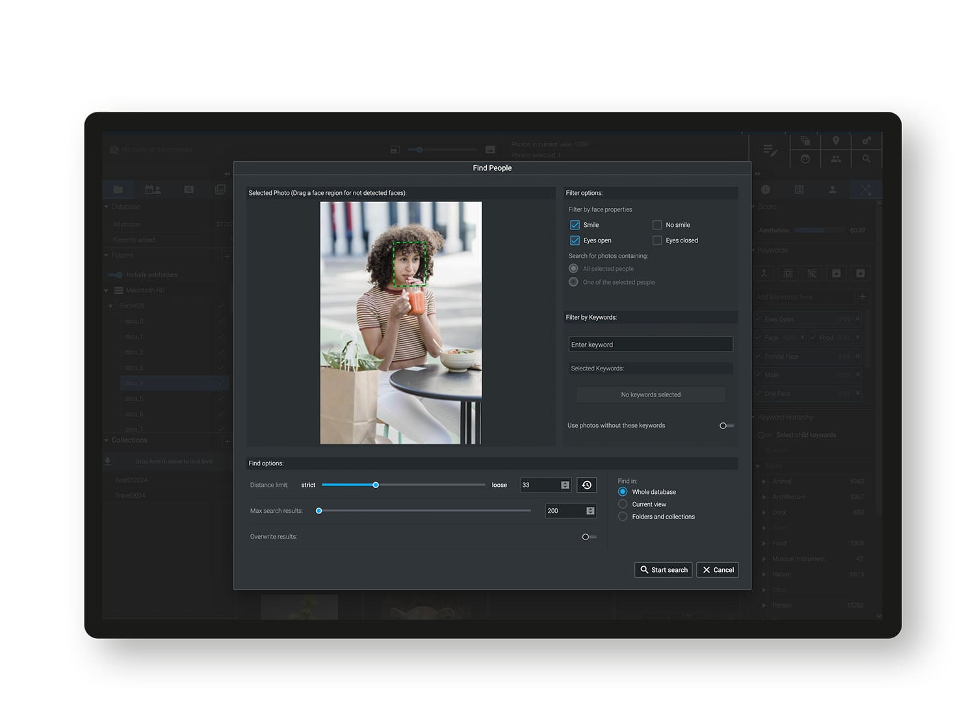
Task: Toggle Use photos without these keywords
Action: pos(726,426)
